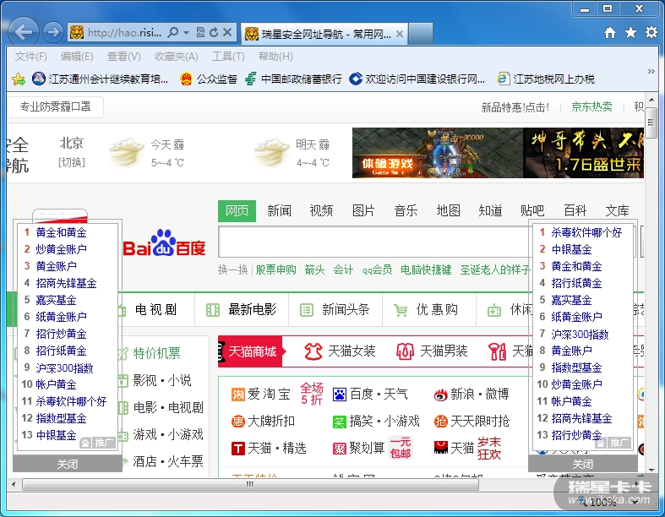Click 杀毒软件哪个好 in the right ad list
The image size is (665, 517).
tap(586, 232)
